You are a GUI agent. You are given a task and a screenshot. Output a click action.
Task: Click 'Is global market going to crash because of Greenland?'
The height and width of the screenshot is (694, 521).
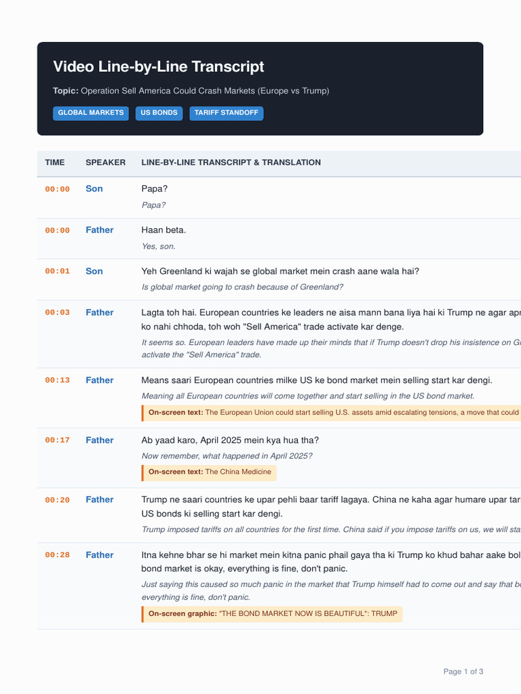243,287
